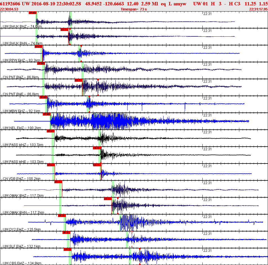Click the iPc1 pick flag on PASS HHZ trace
Screen dimensions: 268x265
pyautogui.click(x=50, y=131)
